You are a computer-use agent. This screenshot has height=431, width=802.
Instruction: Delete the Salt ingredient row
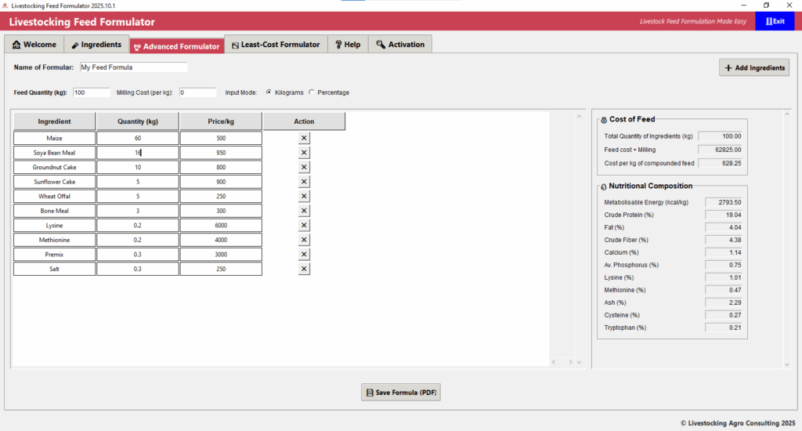tap(304, 269)
